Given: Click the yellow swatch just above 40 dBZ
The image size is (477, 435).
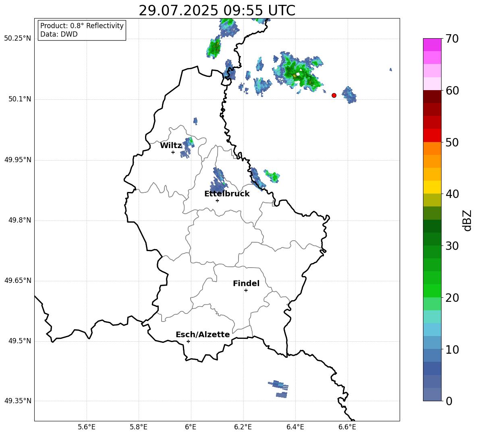Looking at the screenshot, I should tap(432, 187).
